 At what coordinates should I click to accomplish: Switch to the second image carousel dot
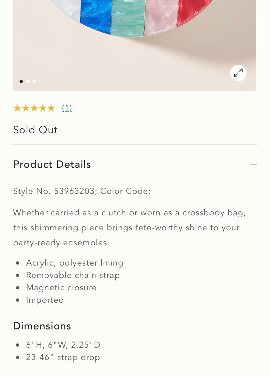28,81
